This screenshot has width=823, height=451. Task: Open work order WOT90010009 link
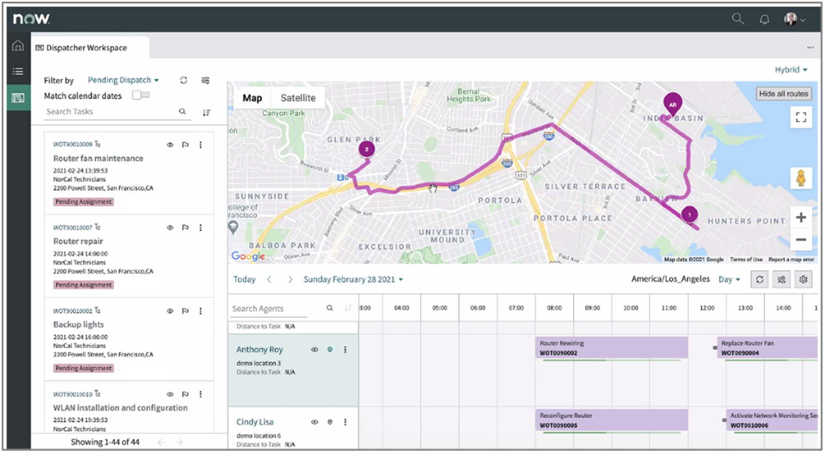point(72,144)
